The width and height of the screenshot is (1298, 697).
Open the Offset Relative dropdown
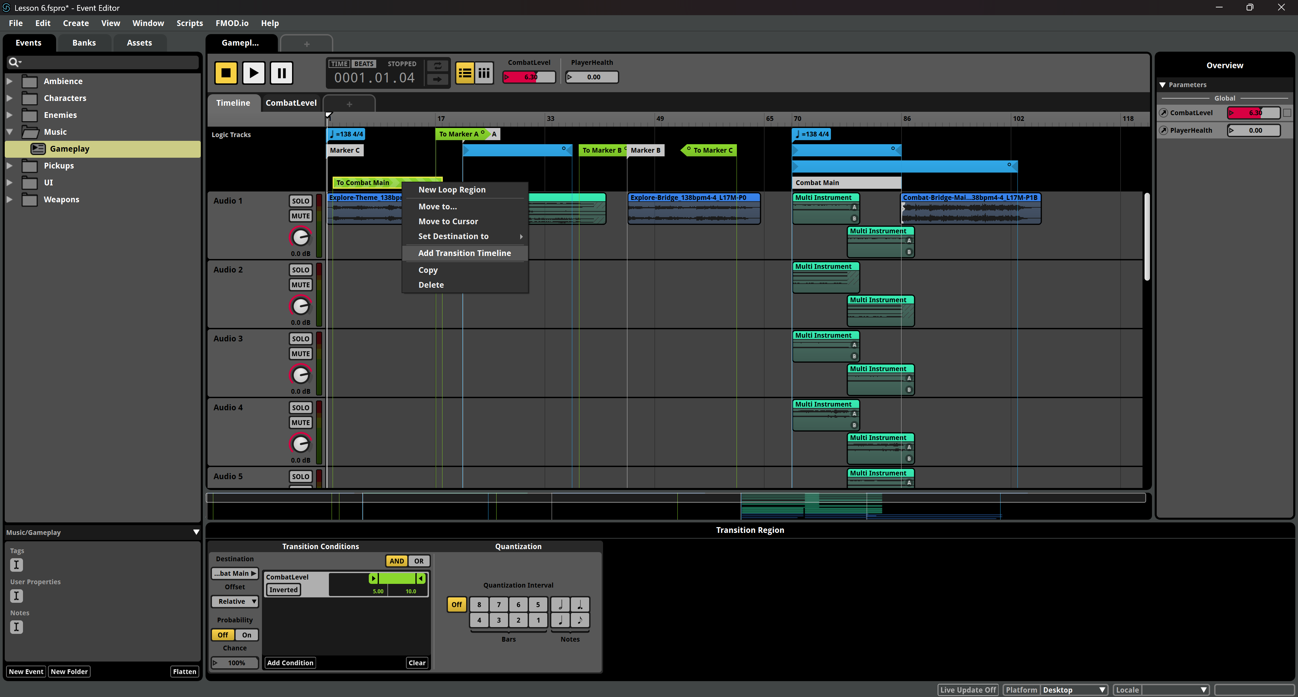click(x=235, y=601)
